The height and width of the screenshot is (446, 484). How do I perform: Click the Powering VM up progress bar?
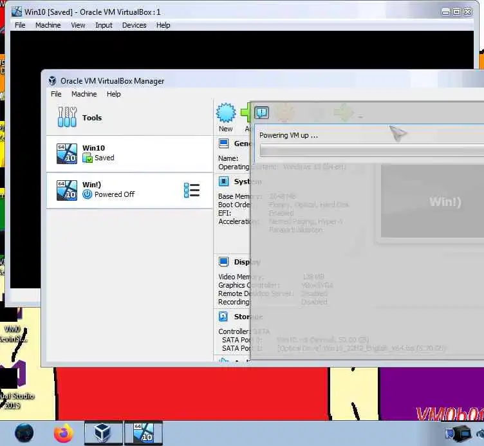[371, 151]
